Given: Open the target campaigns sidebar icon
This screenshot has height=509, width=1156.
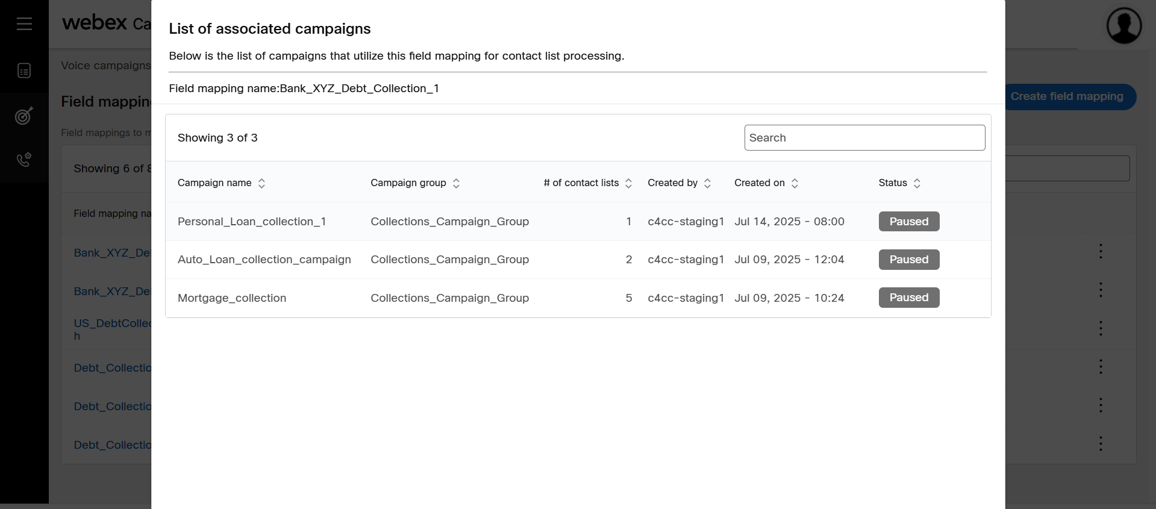Looking at the screenshot, I should 24,116.
